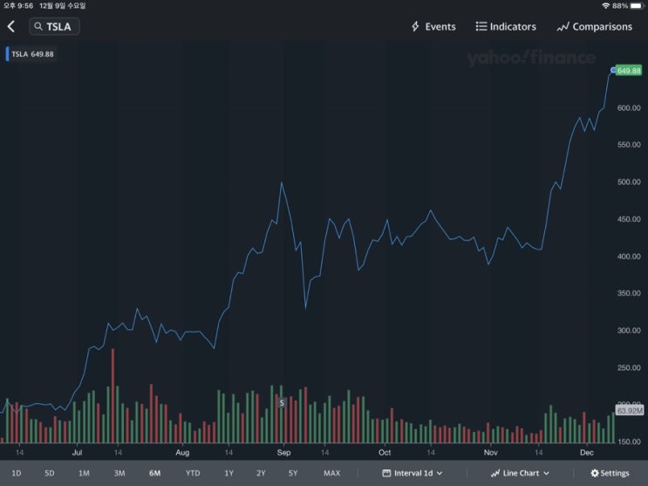Click the search magnifier icon beside TSLA
Image resolution: width=648 pixels, height=486 pixels.
(38, 26)
